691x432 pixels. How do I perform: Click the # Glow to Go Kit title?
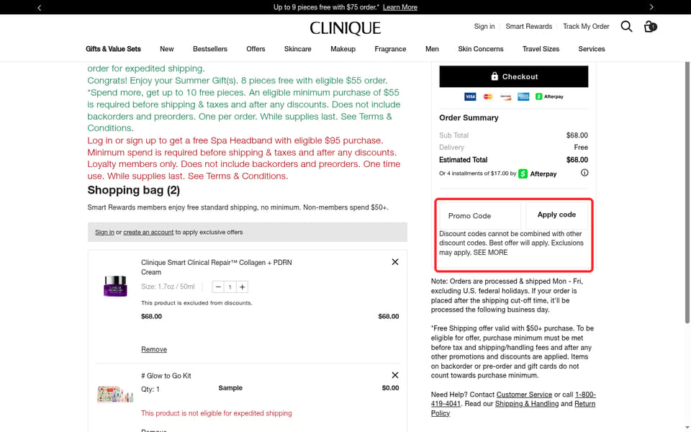(x=166, y=376)
